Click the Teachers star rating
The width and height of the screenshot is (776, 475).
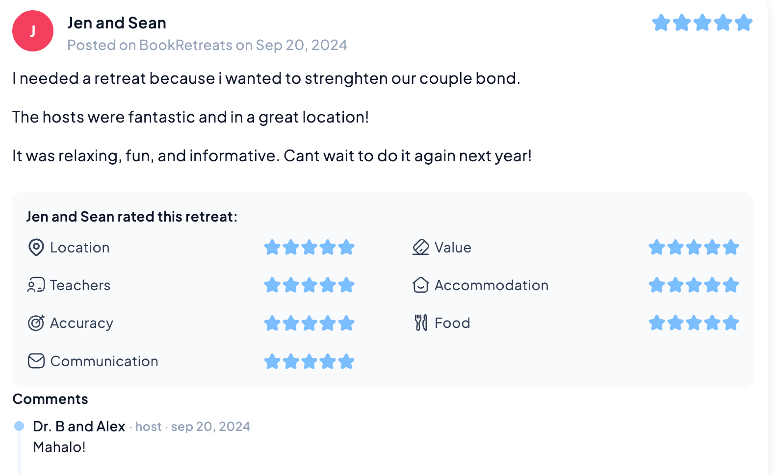point(309,285)
